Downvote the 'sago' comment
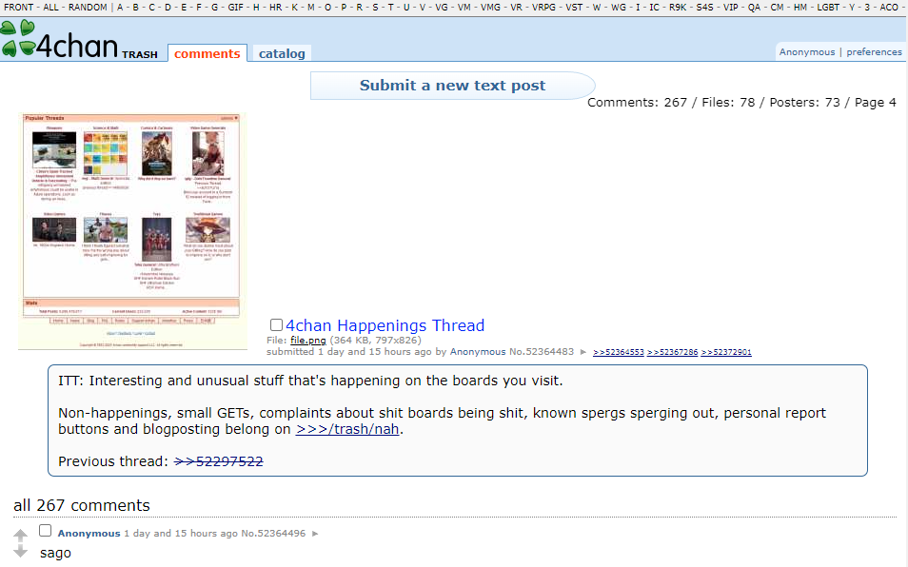Screen dimensions: 908x567 20,552
